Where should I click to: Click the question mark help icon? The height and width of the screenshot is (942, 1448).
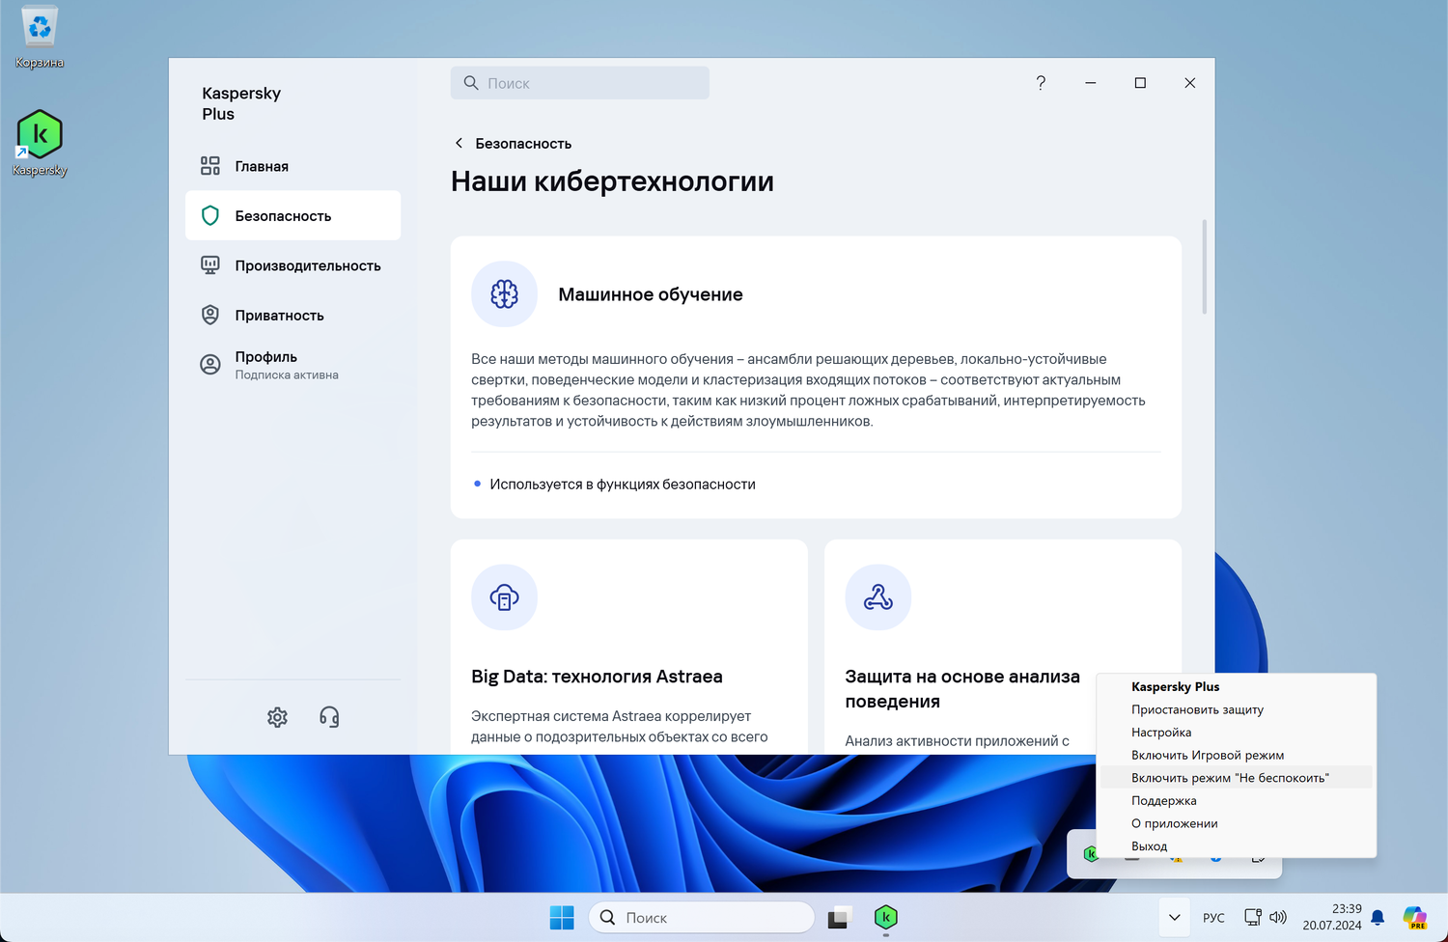pos(1041,83)
